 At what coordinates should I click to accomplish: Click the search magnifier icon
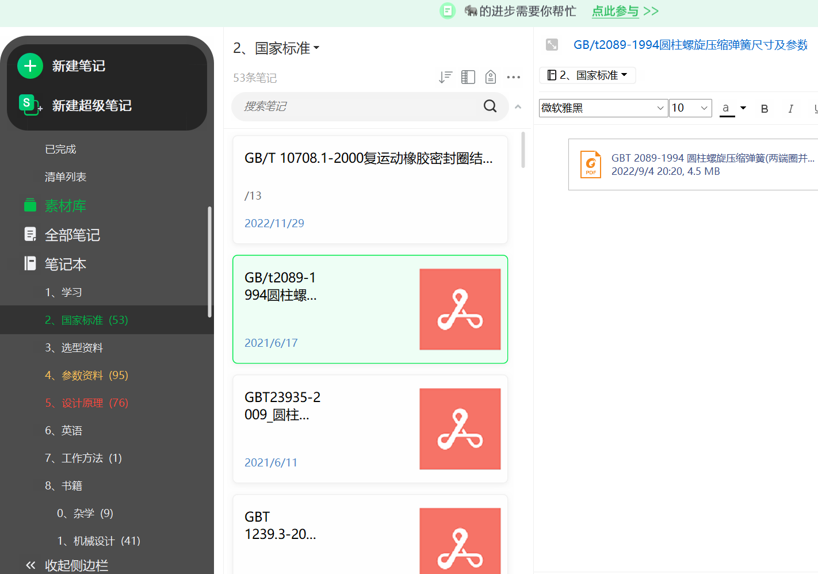490,106
